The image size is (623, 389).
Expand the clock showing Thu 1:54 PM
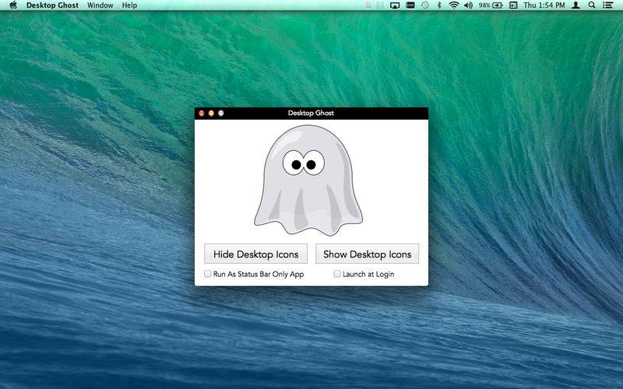544,5
